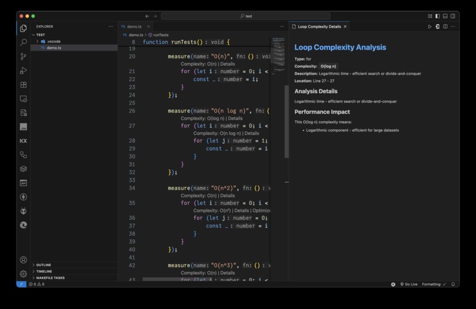The height and width of the screenshot is (309, 476).
Task: Open Details CodeLens above line 21
Action: coord(227,64)
